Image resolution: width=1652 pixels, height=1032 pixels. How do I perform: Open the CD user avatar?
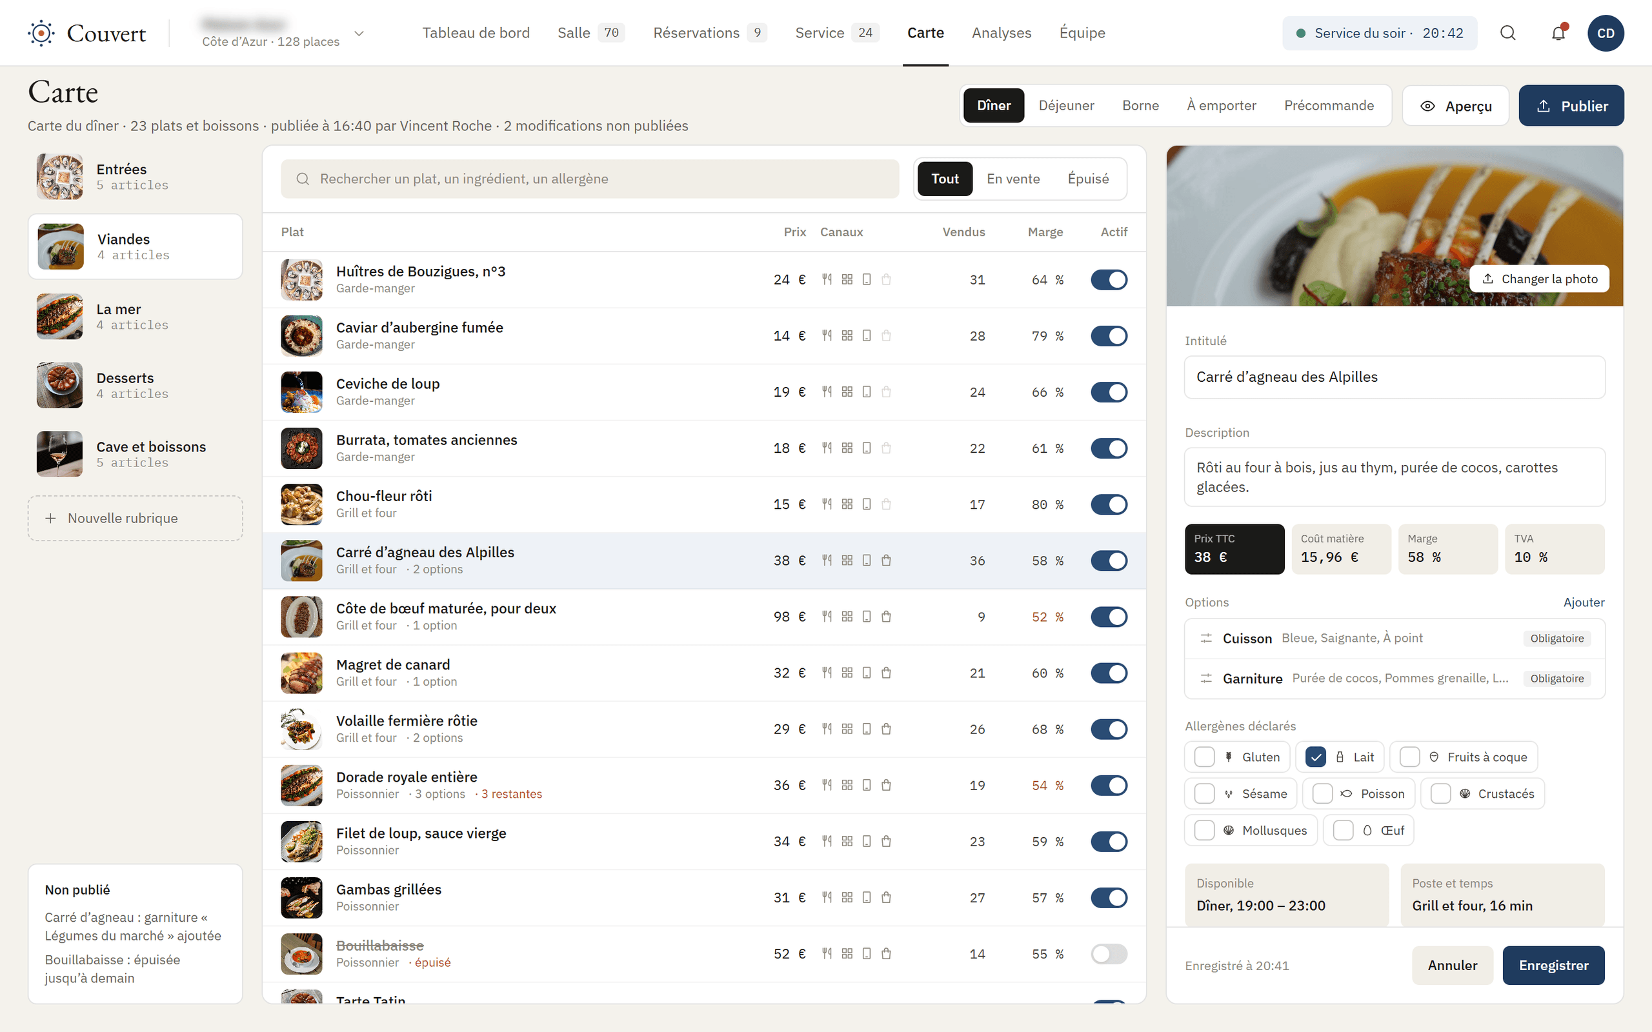(x=1606, y=33)
